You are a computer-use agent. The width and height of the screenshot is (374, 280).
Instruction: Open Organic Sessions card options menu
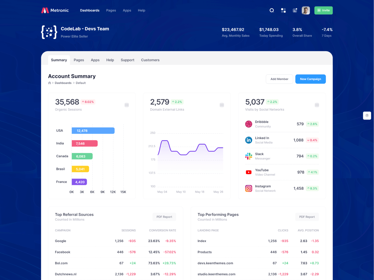coord(127,105)
